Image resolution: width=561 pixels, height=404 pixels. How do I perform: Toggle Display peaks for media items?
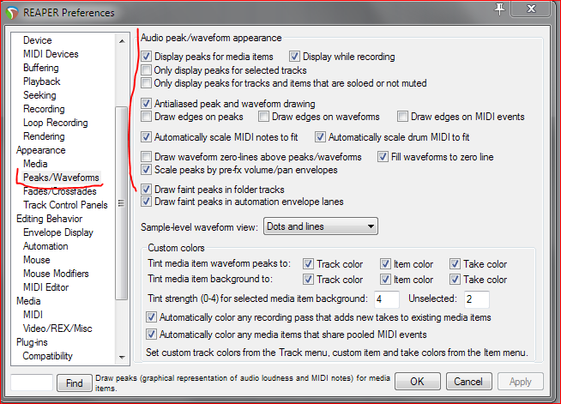pos(146,56)
